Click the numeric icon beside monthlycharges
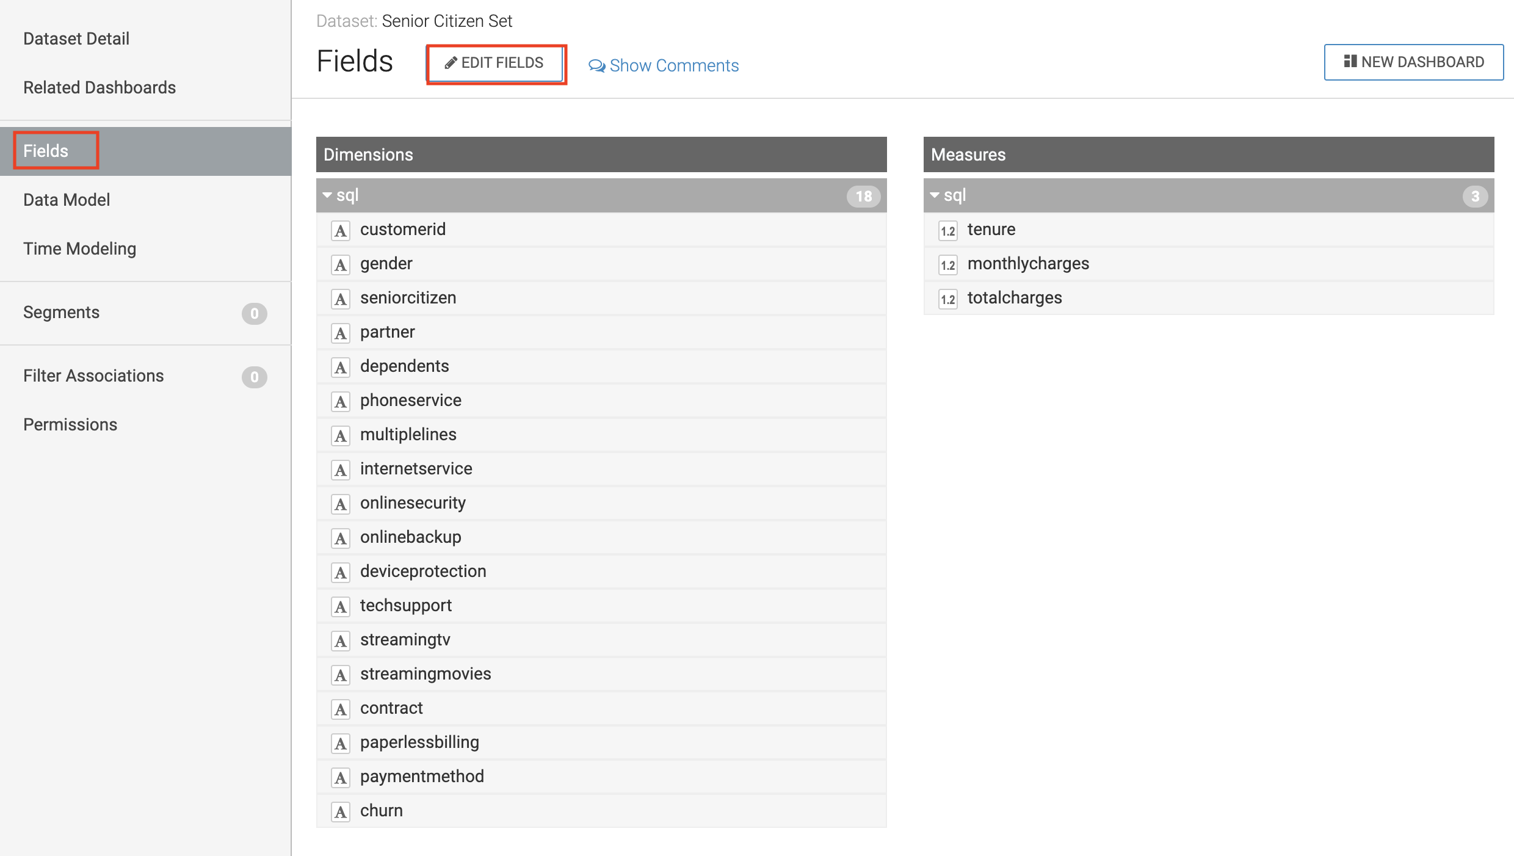The width and height of the screenshot is (1514, 856). click(947, 264)
